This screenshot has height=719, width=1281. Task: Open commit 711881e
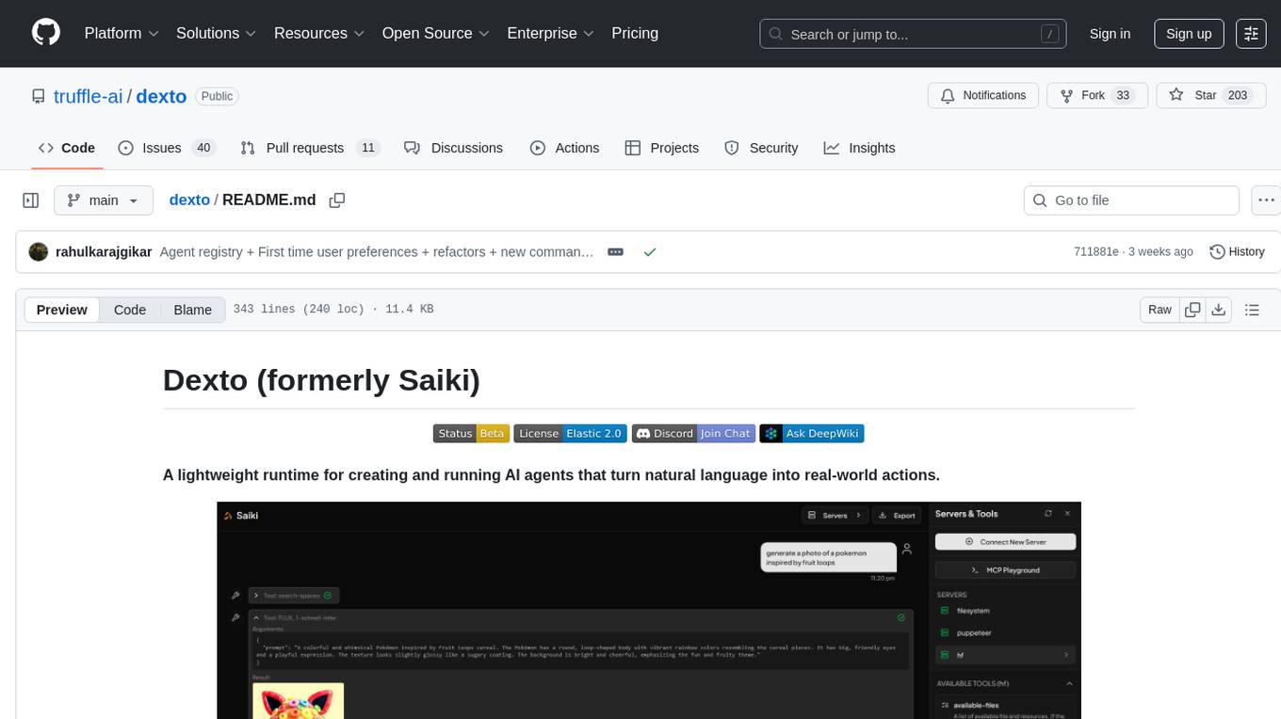coord(1096,252)
